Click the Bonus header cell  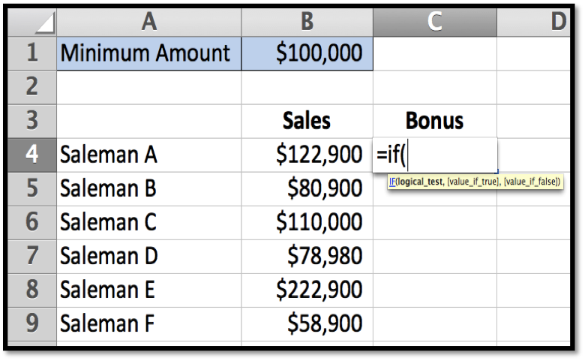434,121
